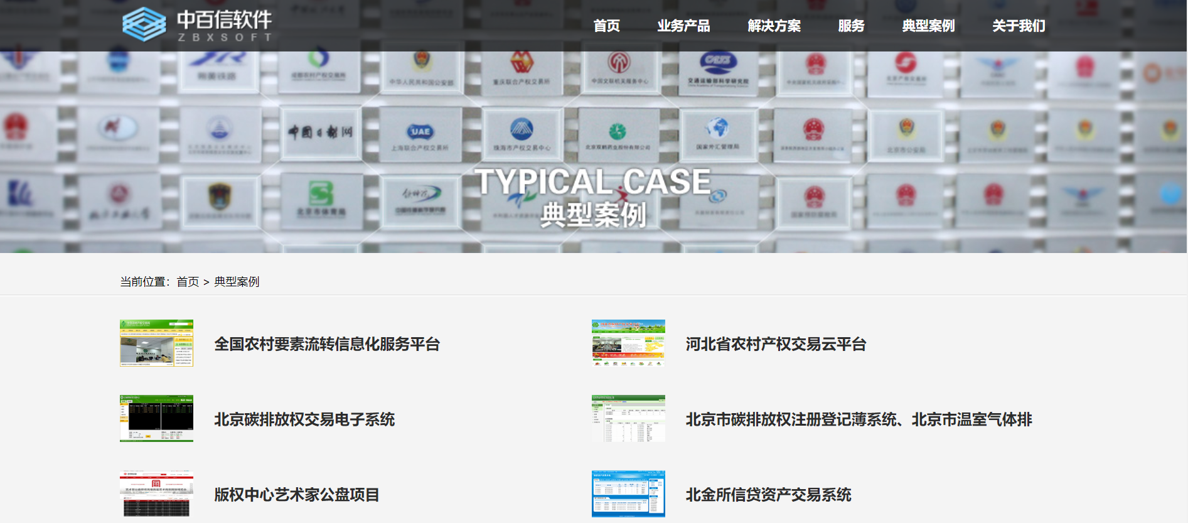The width and height of the screenshot is (1188, 523).
Task: Click the thumbnail beside 北金所信贷资产交易系统
Action: point(628,493)
